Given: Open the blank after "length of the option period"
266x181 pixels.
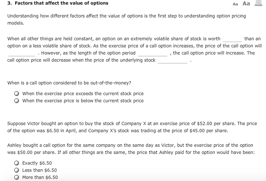Looking at the screenshot, I should coord(153,53).
